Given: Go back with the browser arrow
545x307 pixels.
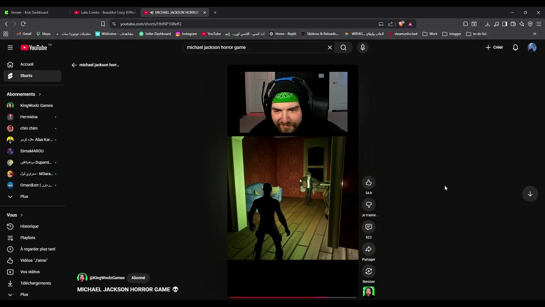Looking at the screenshot, I should point(6,24).
